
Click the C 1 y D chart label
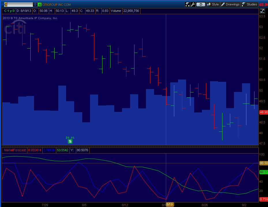tap(9, 11)
